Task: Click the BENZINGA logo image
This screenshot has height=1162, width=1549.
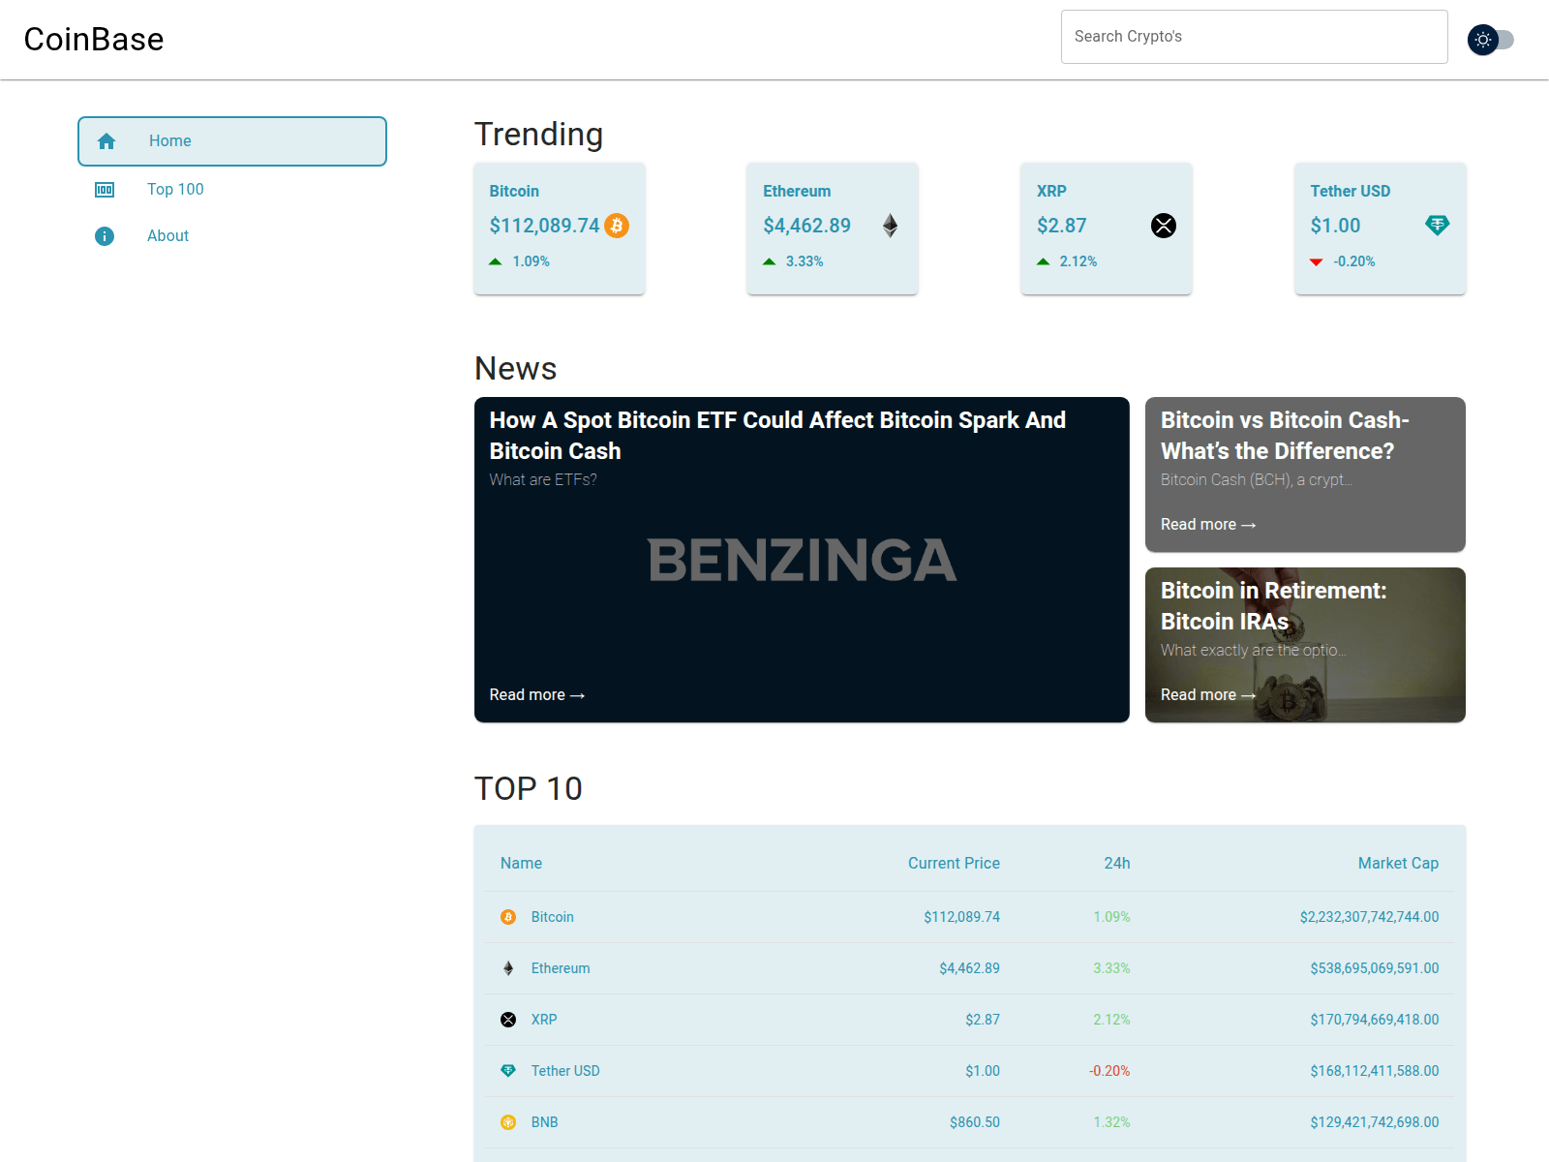Action: coord(802,561)
